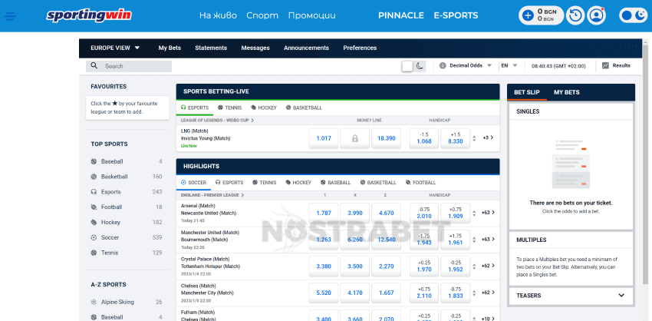652x321 pixels.
Task: Open My Bets in navigation bar
Action: click(x=170, y=48)
